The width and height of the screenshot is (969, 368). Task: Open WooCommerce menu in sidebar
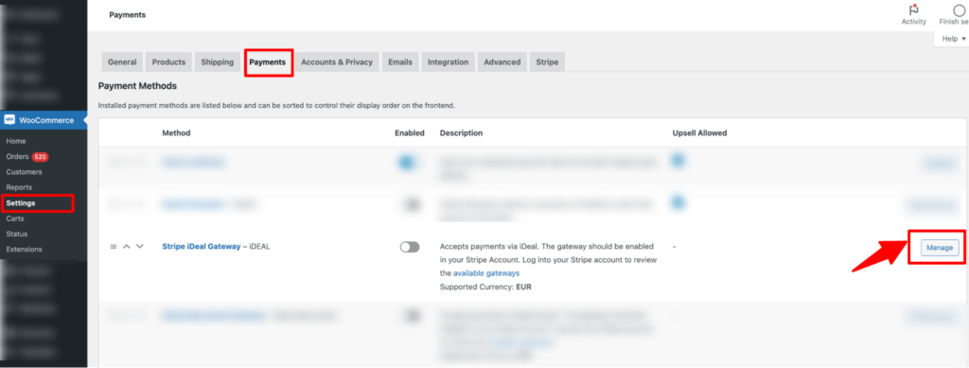[x=44, y=120]
